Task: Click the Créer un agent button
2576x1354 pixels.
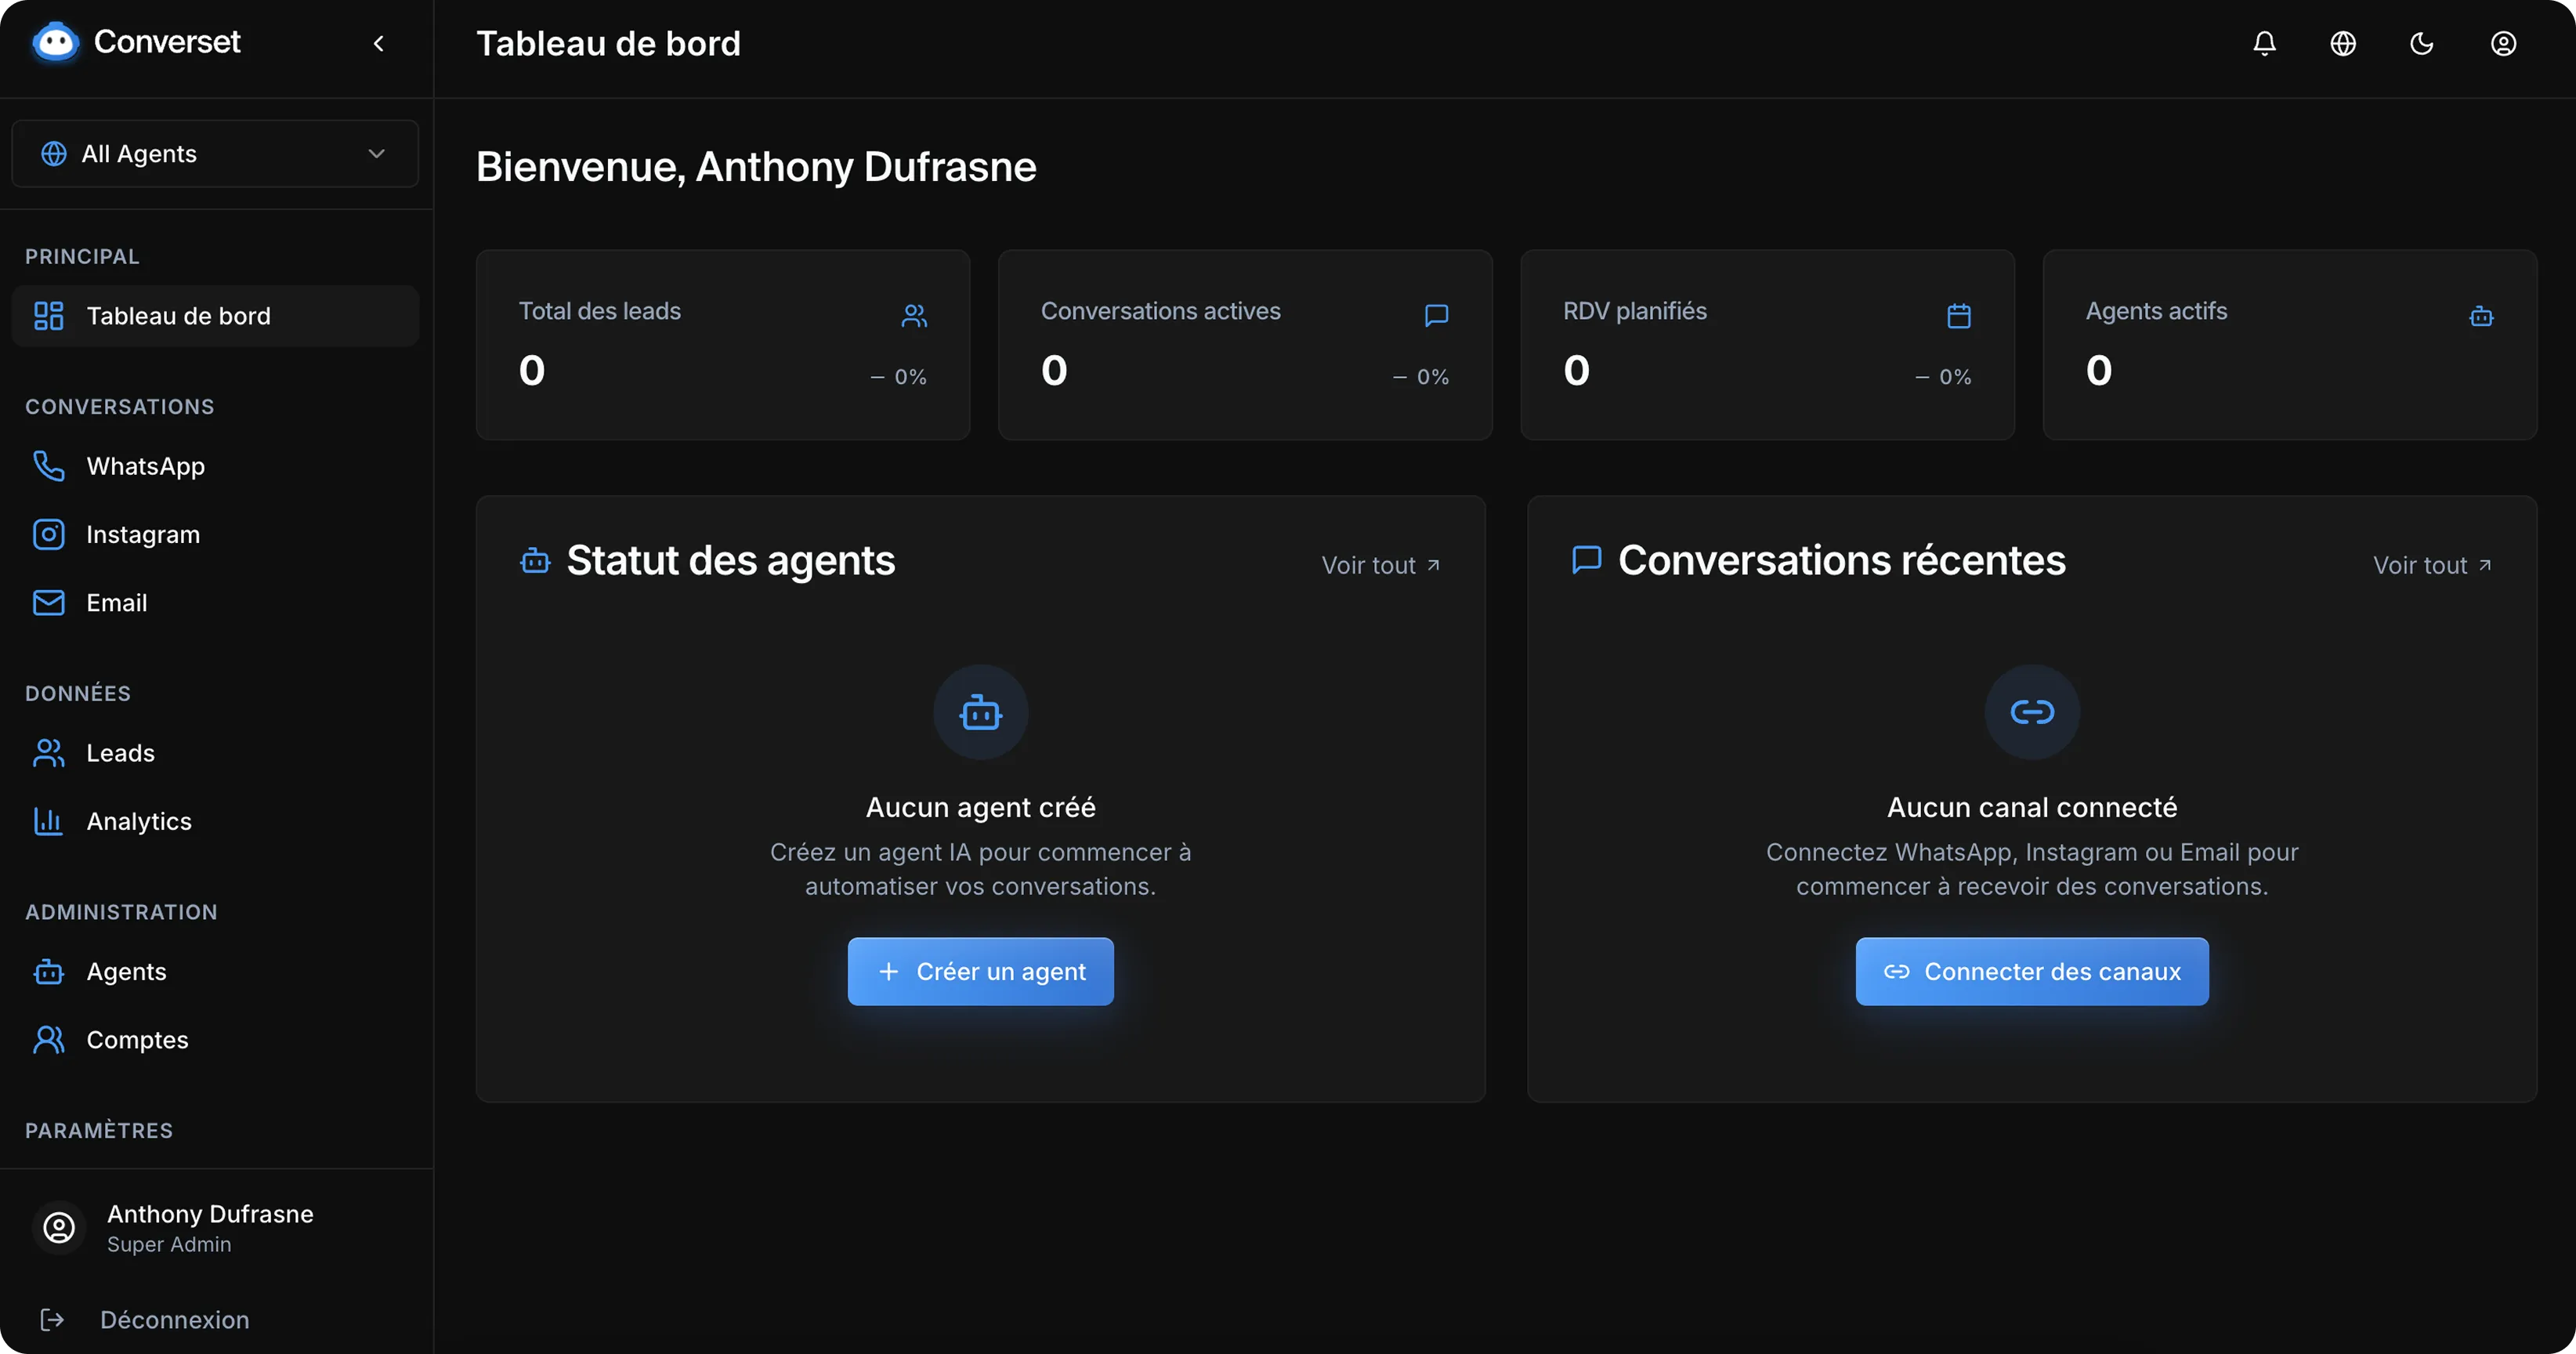Action: pyautogui.click(x=980, y=971)
